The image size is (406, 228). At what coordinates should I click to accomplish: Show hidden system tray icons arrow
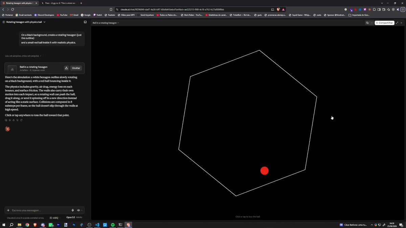point(372,225)
